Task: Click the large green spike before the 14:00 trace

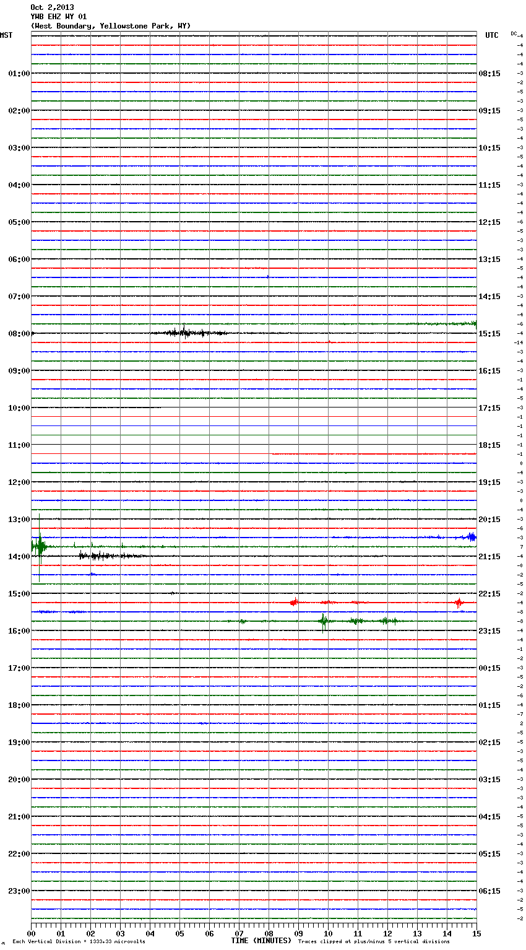Action: click(x=40, y=547)
